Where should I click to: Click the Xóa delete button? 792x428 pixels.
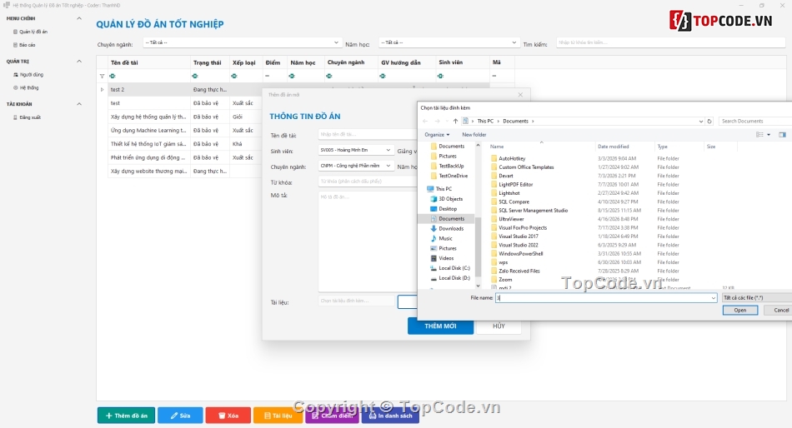pos(228,416)
